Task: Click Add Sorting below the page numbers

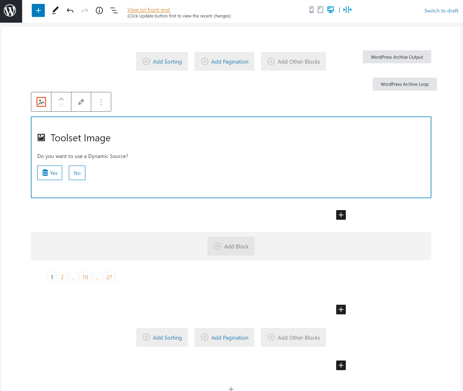Action: [x=162, y=337]
